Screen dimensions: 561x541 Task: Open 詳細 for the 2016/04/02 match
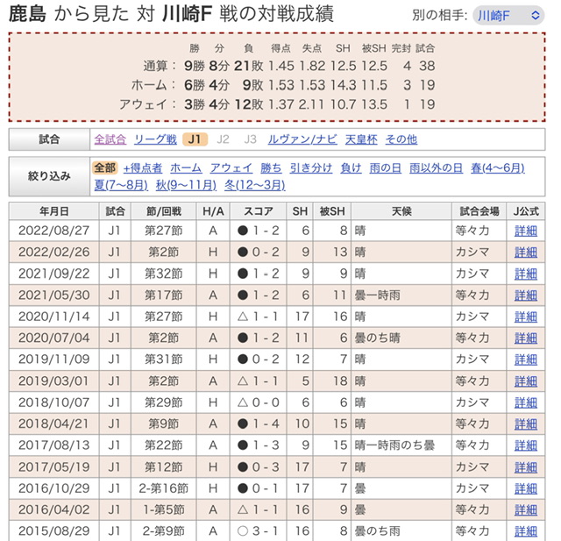tap(526, 509)
